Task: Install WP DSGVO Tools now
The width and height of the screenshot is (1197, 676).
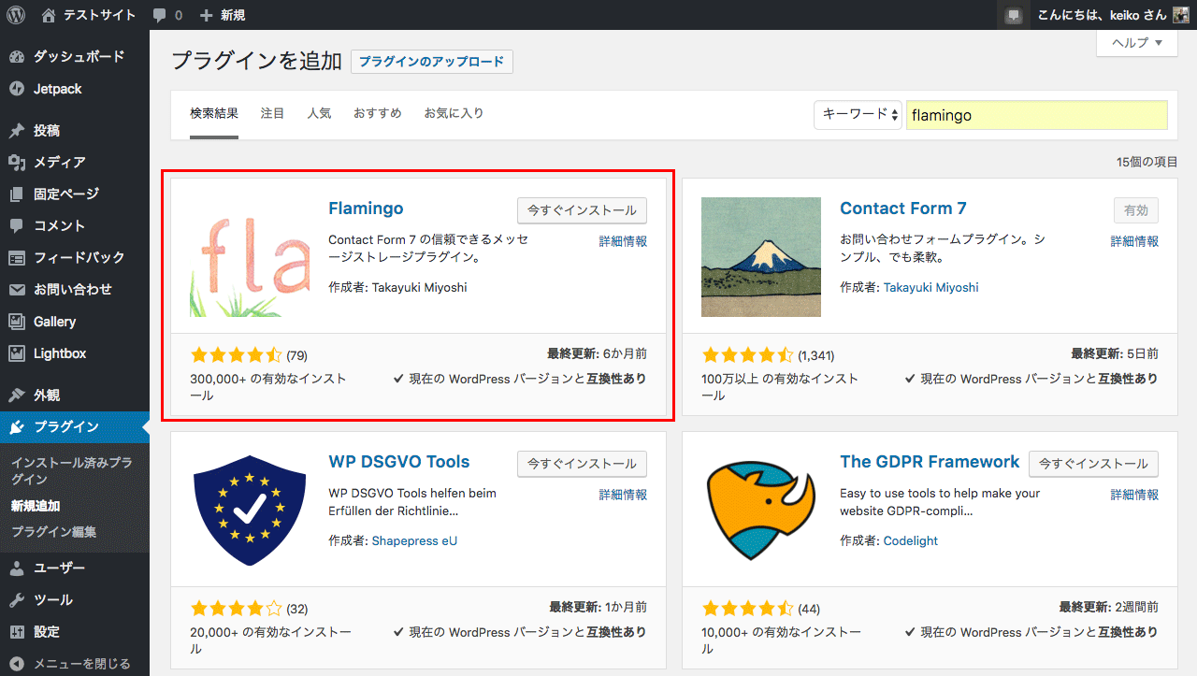Action: [x=582, y=464]
